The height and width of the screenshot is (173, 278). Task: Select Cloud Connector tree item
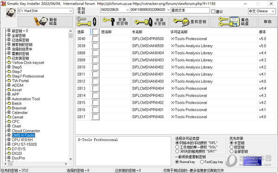(26, 131)
